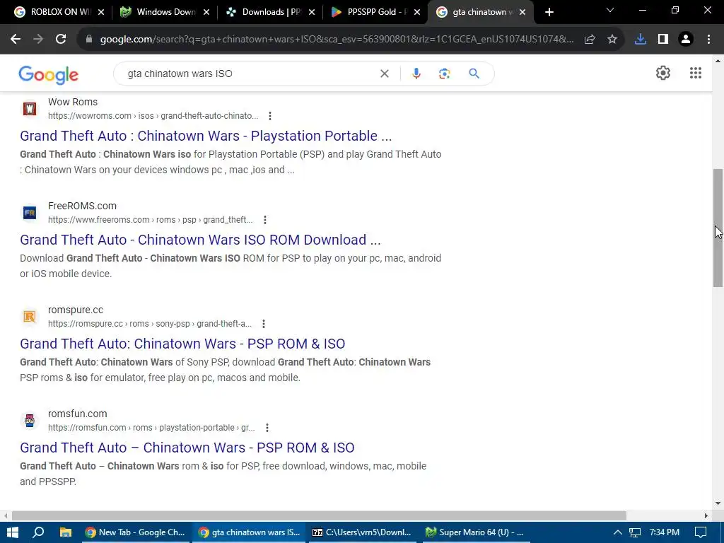Switch to Super Mario 64 taskbar window
724x543 pixels.
point(474,532)
